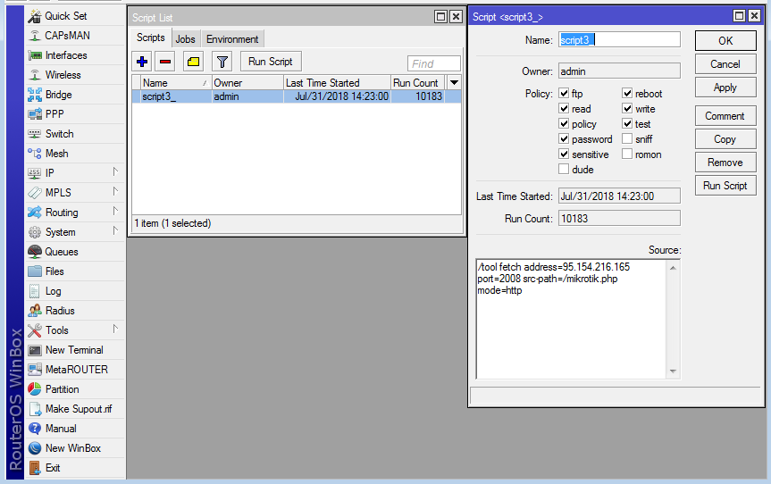Sort by Last Time Started header

(338, 83)
